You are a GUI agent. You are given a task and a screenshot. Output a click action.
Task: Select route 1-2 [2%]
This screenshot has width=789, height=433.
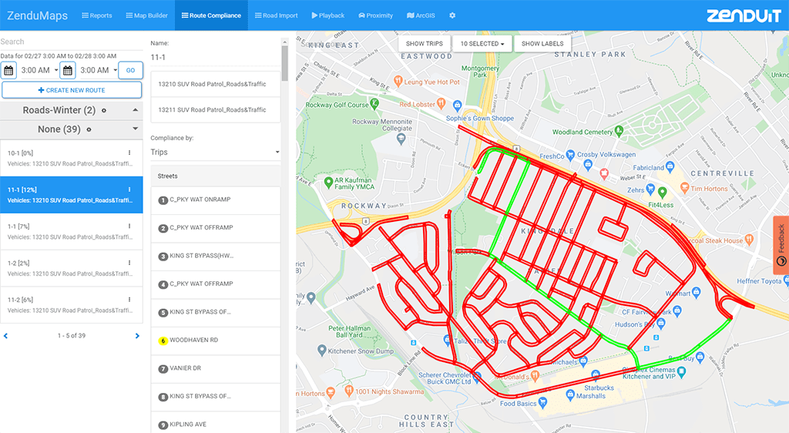(72, 268)
